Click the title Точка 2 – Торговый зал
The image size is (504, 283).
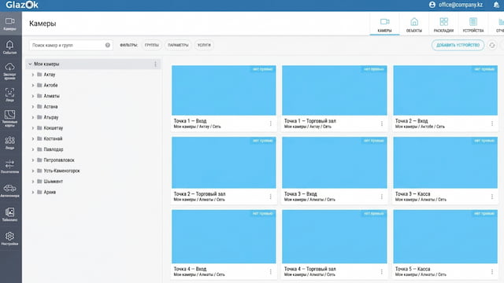click(199, 194)
